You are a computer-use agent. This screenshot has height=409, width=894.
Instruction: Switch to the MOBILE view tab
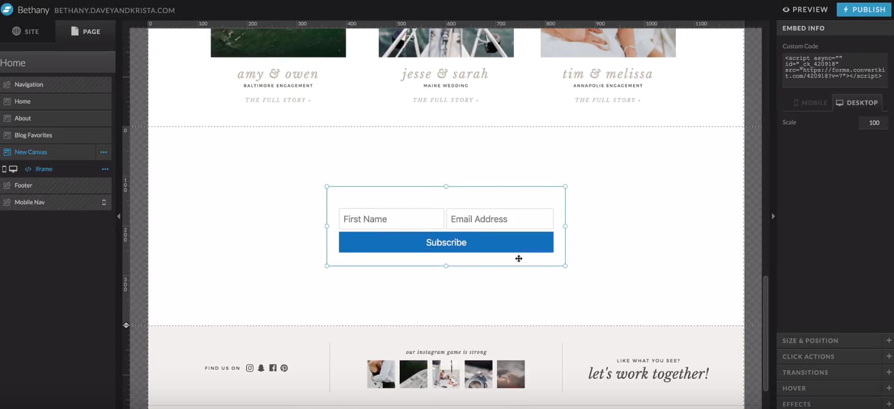[x=810, y=103]
